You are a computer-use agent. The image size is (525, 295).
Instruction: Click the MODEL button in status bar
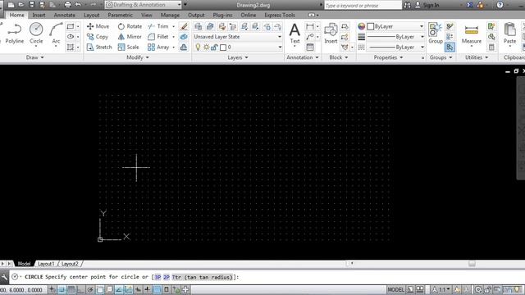click(395, 289)
